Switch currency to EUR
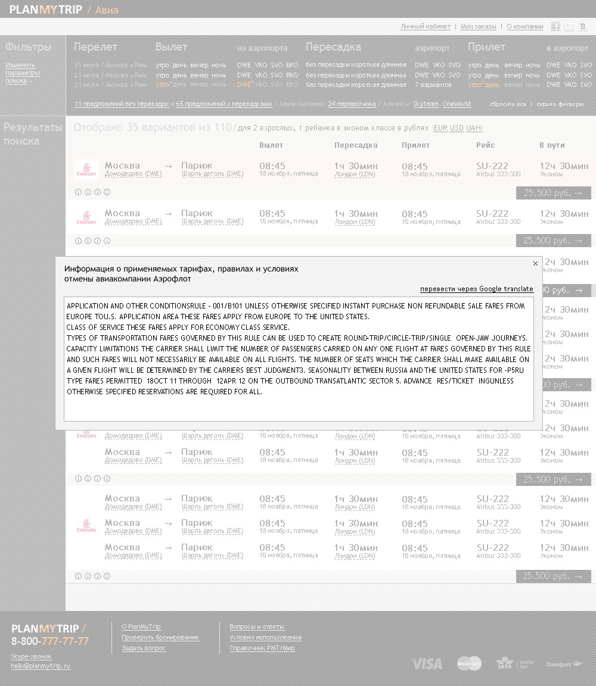 click(x=440, y=128)
